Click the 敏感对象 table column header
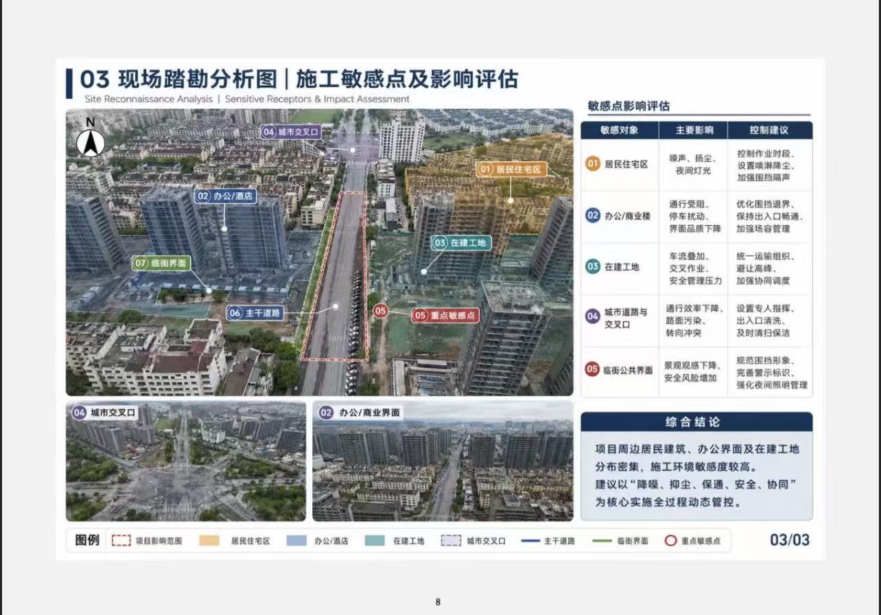The image size is (881, 615). tap(620, 130)
